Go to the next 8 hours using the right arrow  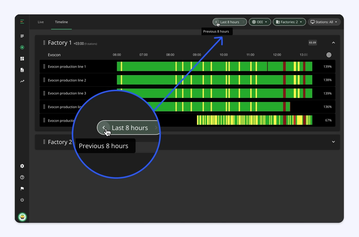pyautogui.click(x=243, y=22)
